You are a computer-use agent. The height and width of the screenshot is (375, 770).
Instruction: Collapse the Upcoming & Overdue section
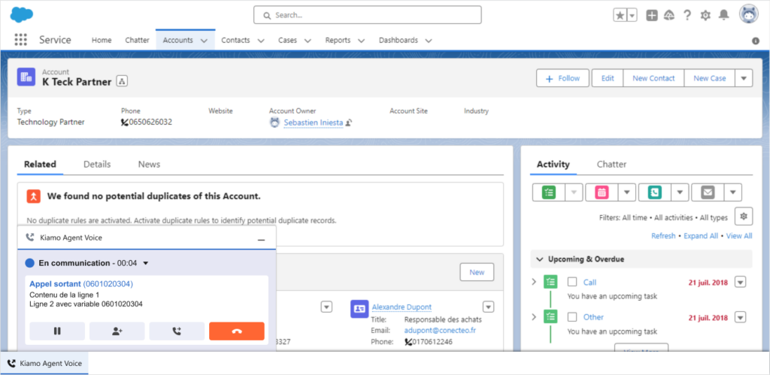click(x=540, y=259)
